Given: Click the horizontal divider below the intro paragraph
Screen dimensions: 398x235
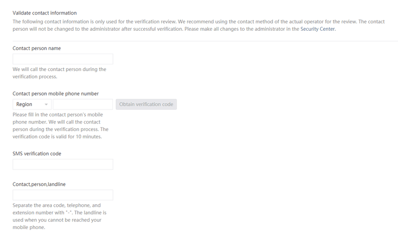Looking at the screenshot, I should coord(205,41).
